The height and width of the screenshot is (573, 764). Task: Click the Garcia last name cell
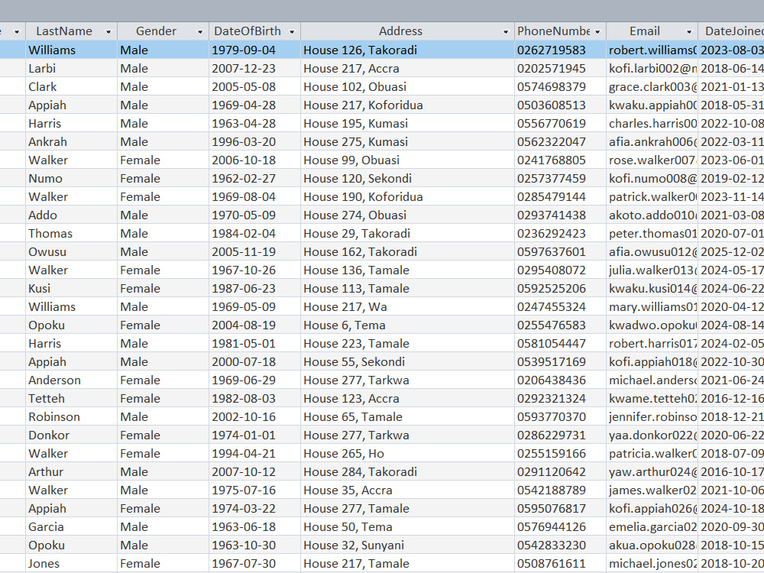click(71, 526)
